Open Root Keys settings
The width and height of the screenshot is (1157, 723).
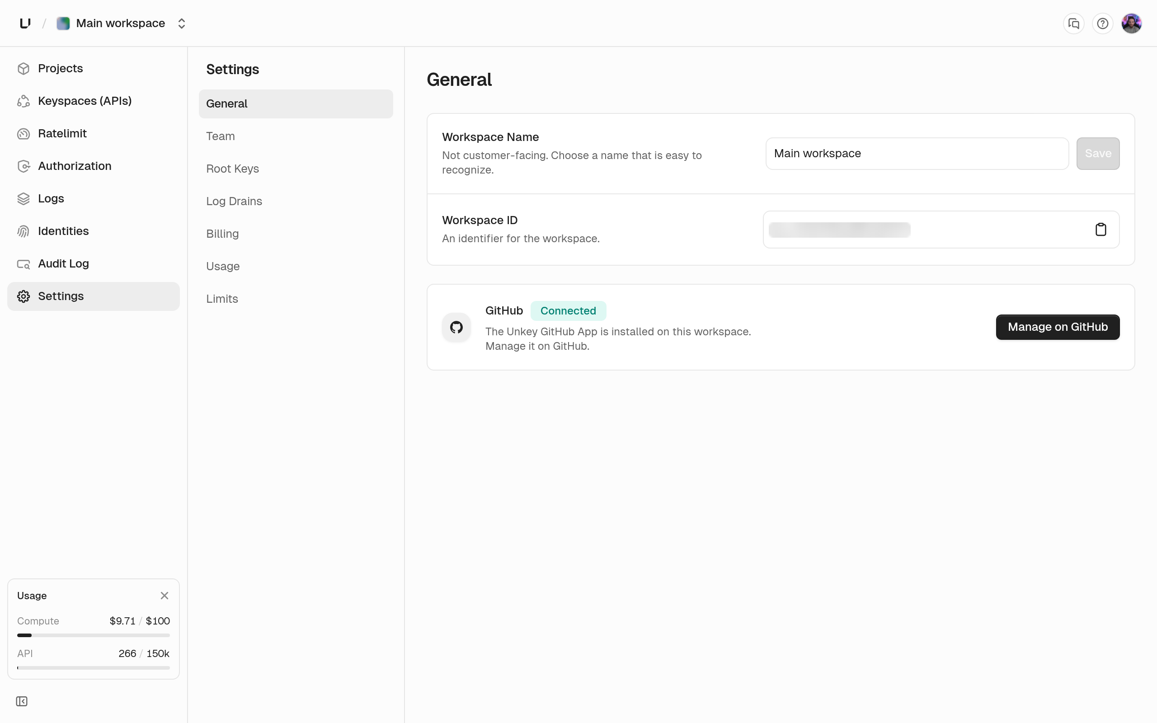(296, 169)
